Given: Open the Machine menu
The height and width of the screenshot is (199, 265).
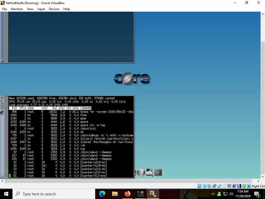Looking at the screenshot, I should point(17,9).
